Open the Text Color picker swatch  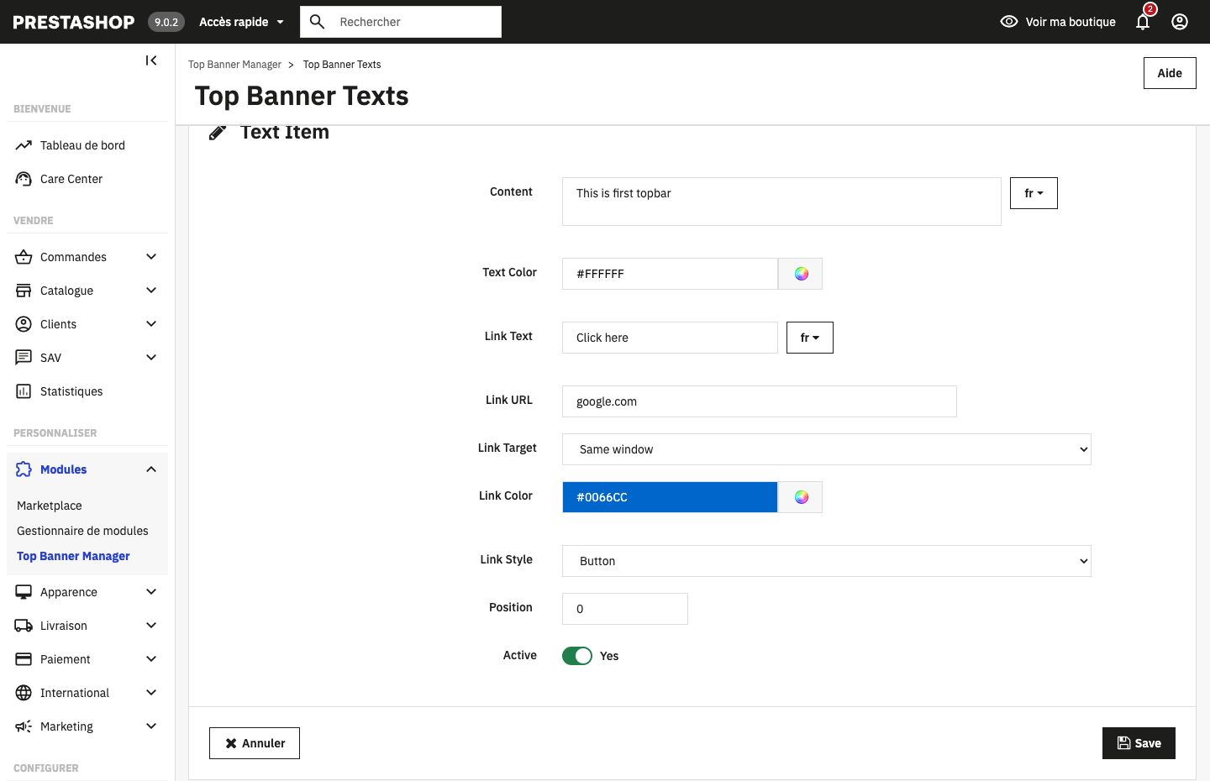(x=801, y=274)
